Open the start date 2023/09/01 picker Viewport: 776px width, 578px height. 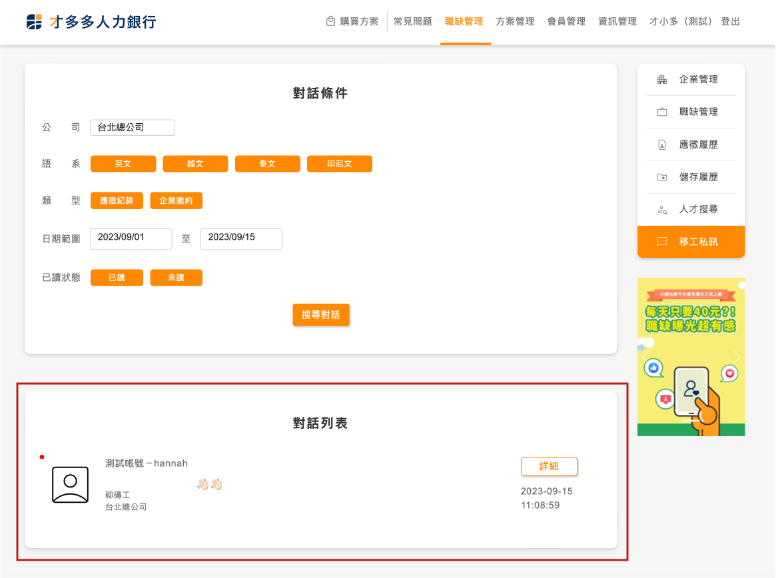tap(131, 238)
